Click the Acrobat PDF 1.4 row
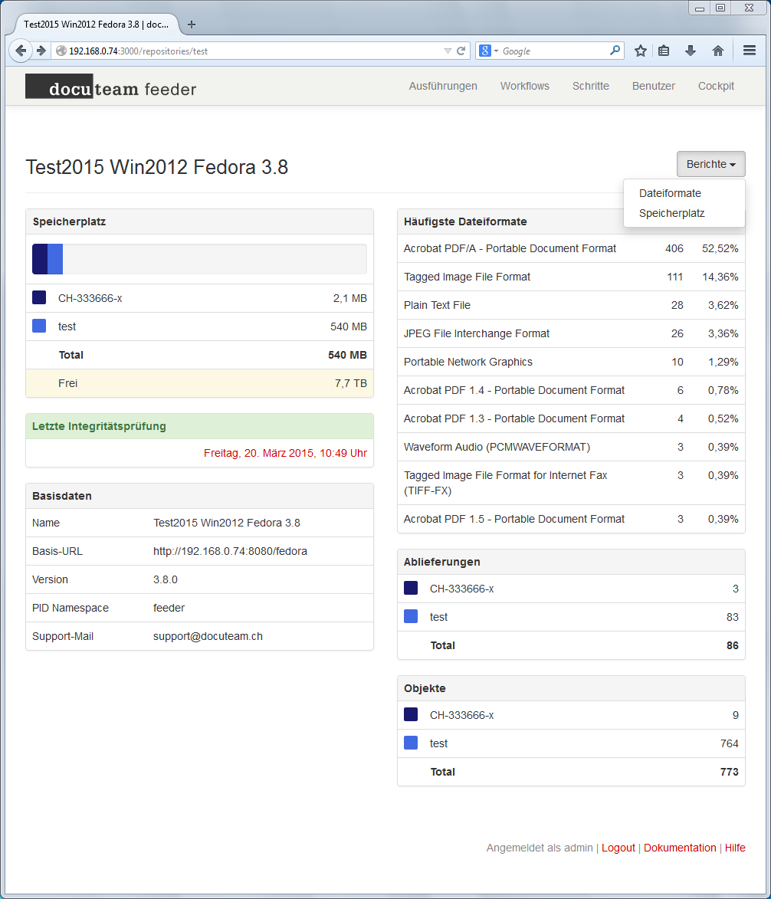The height and width of the screenshot is (899, 771). tap(571, 390)
